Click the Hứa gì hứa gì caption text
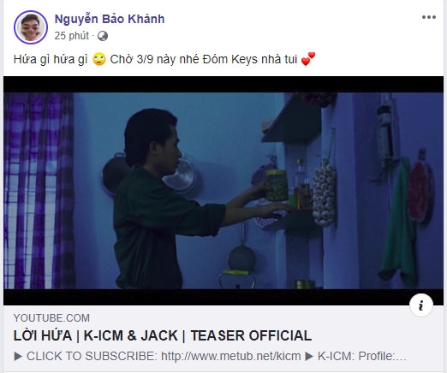This screenshot has width=447, height=373. point(51,60)
